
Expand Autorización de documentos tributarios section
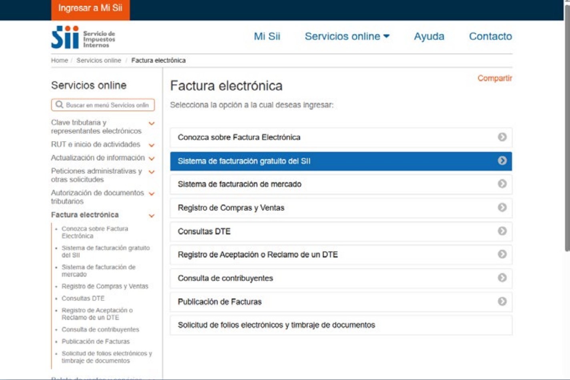(152, 194)
